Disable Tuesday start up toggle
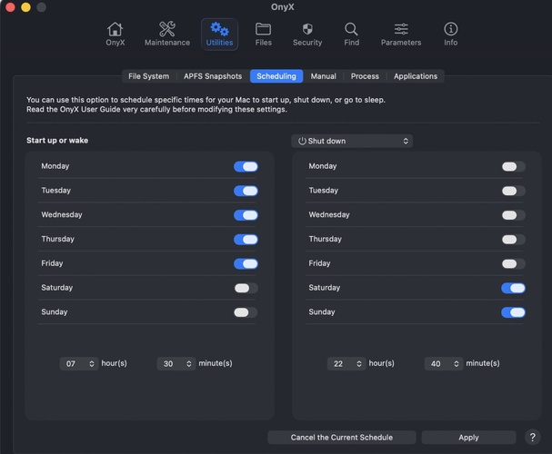This screenshot has height=454, width=552. [x=246, y=191]
